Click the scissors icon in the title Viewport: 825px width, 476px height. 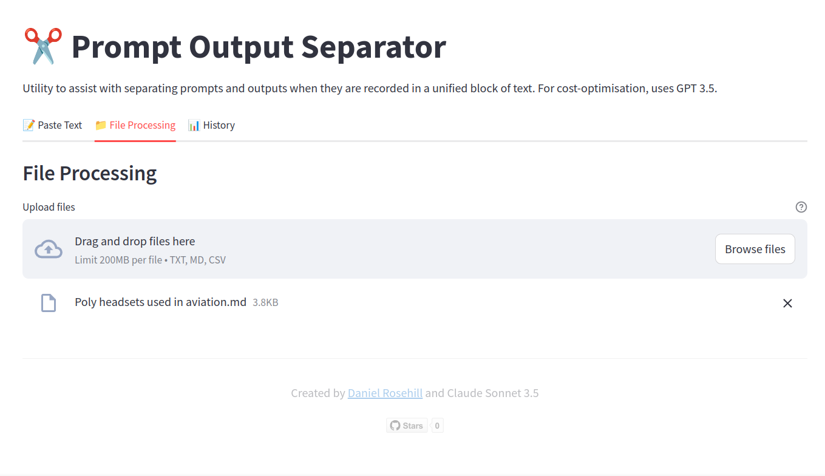43,46
